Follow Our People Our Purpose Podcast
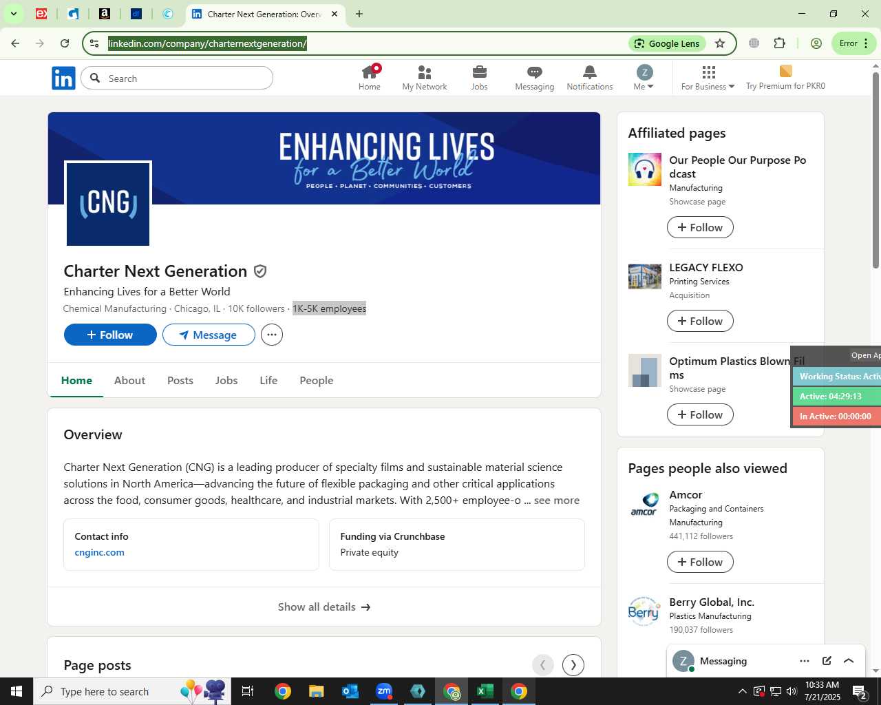881x705 pixels. (x=700, y=227)
